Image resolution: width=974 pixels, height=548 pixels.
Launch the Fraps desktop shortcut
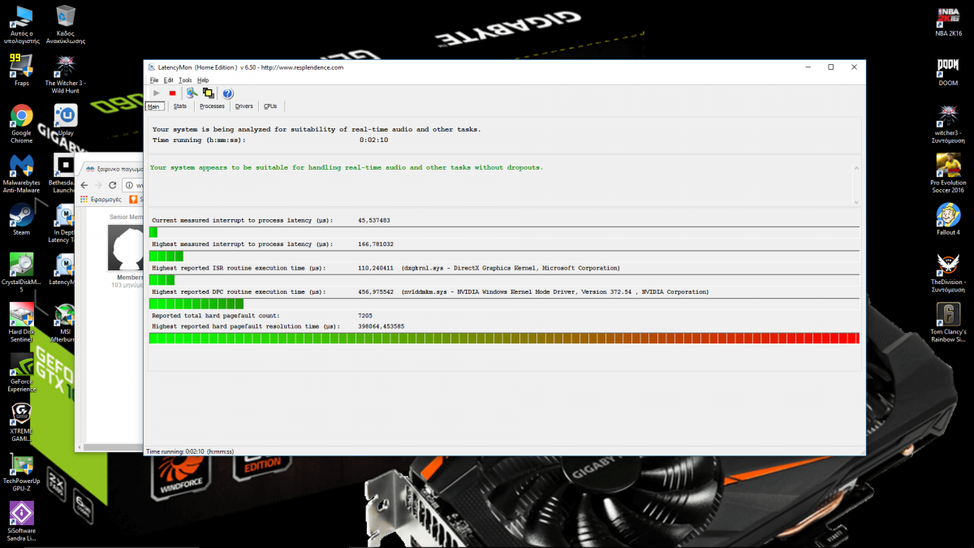point(22,71)
